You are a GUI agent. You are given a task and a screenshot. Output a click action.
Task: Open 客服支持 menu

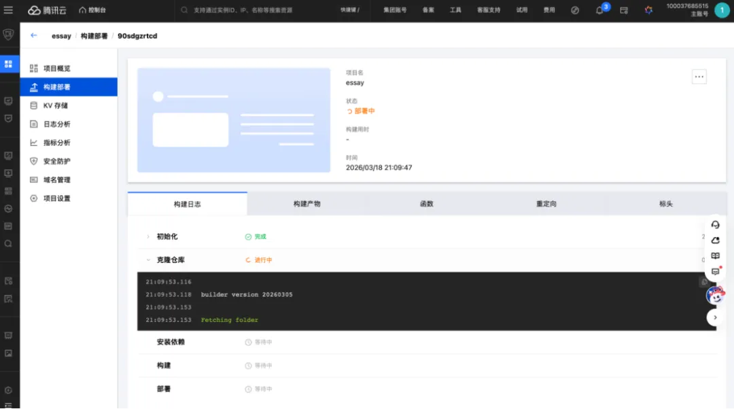click(x=488, y=10)
